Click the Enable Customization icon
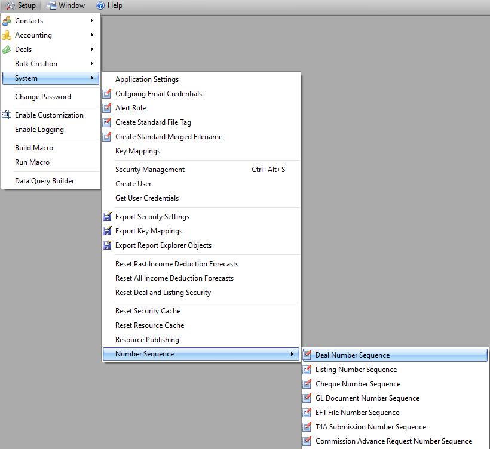The image size is (490, 449). [x=7, y=115]
